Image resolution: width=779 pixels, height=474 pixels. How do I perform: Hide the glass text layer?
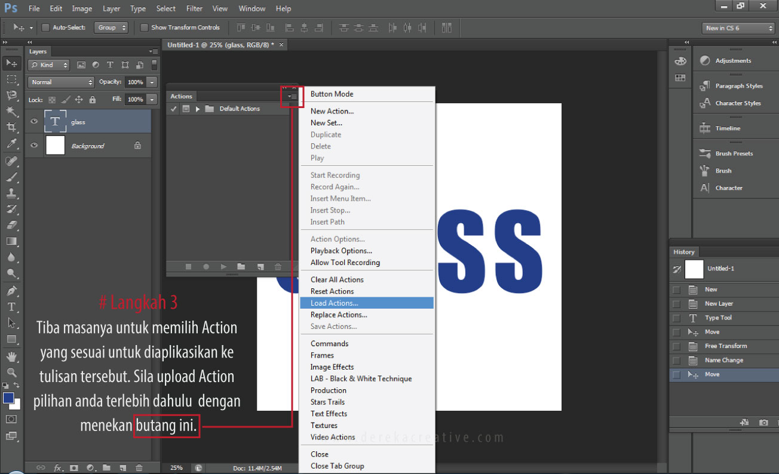pyautogui.click(x=34, y=122)
